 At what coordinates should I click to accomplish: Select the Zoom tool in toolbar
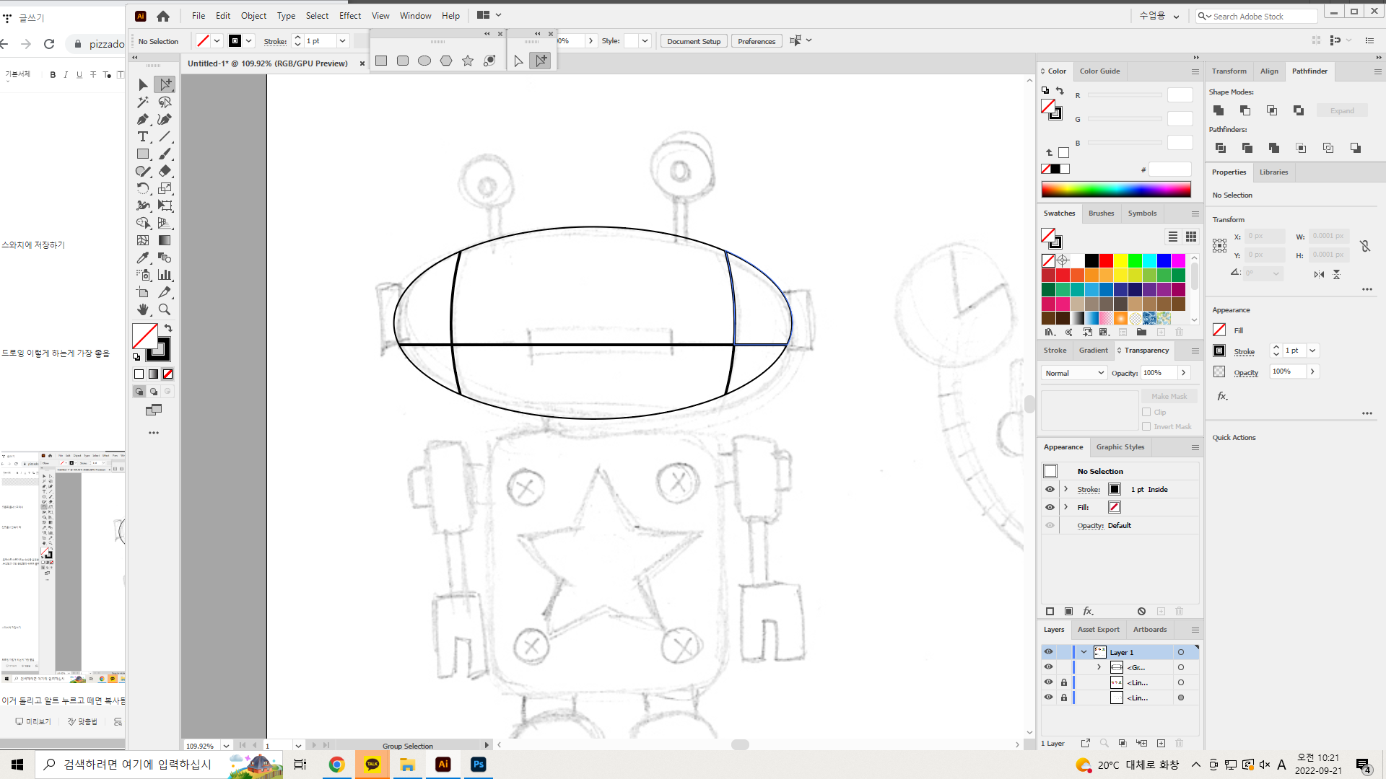(x=165, y=309)
